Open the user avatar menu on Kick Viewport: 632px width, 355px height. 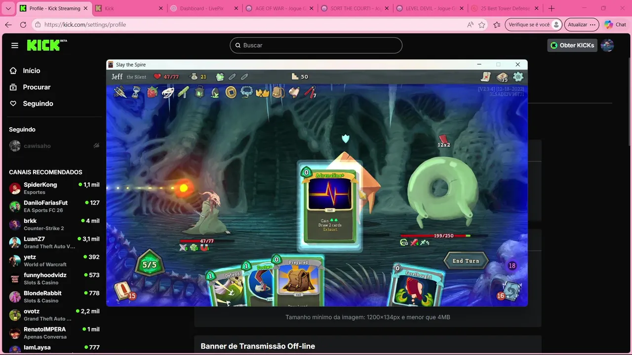click(607, 45)
